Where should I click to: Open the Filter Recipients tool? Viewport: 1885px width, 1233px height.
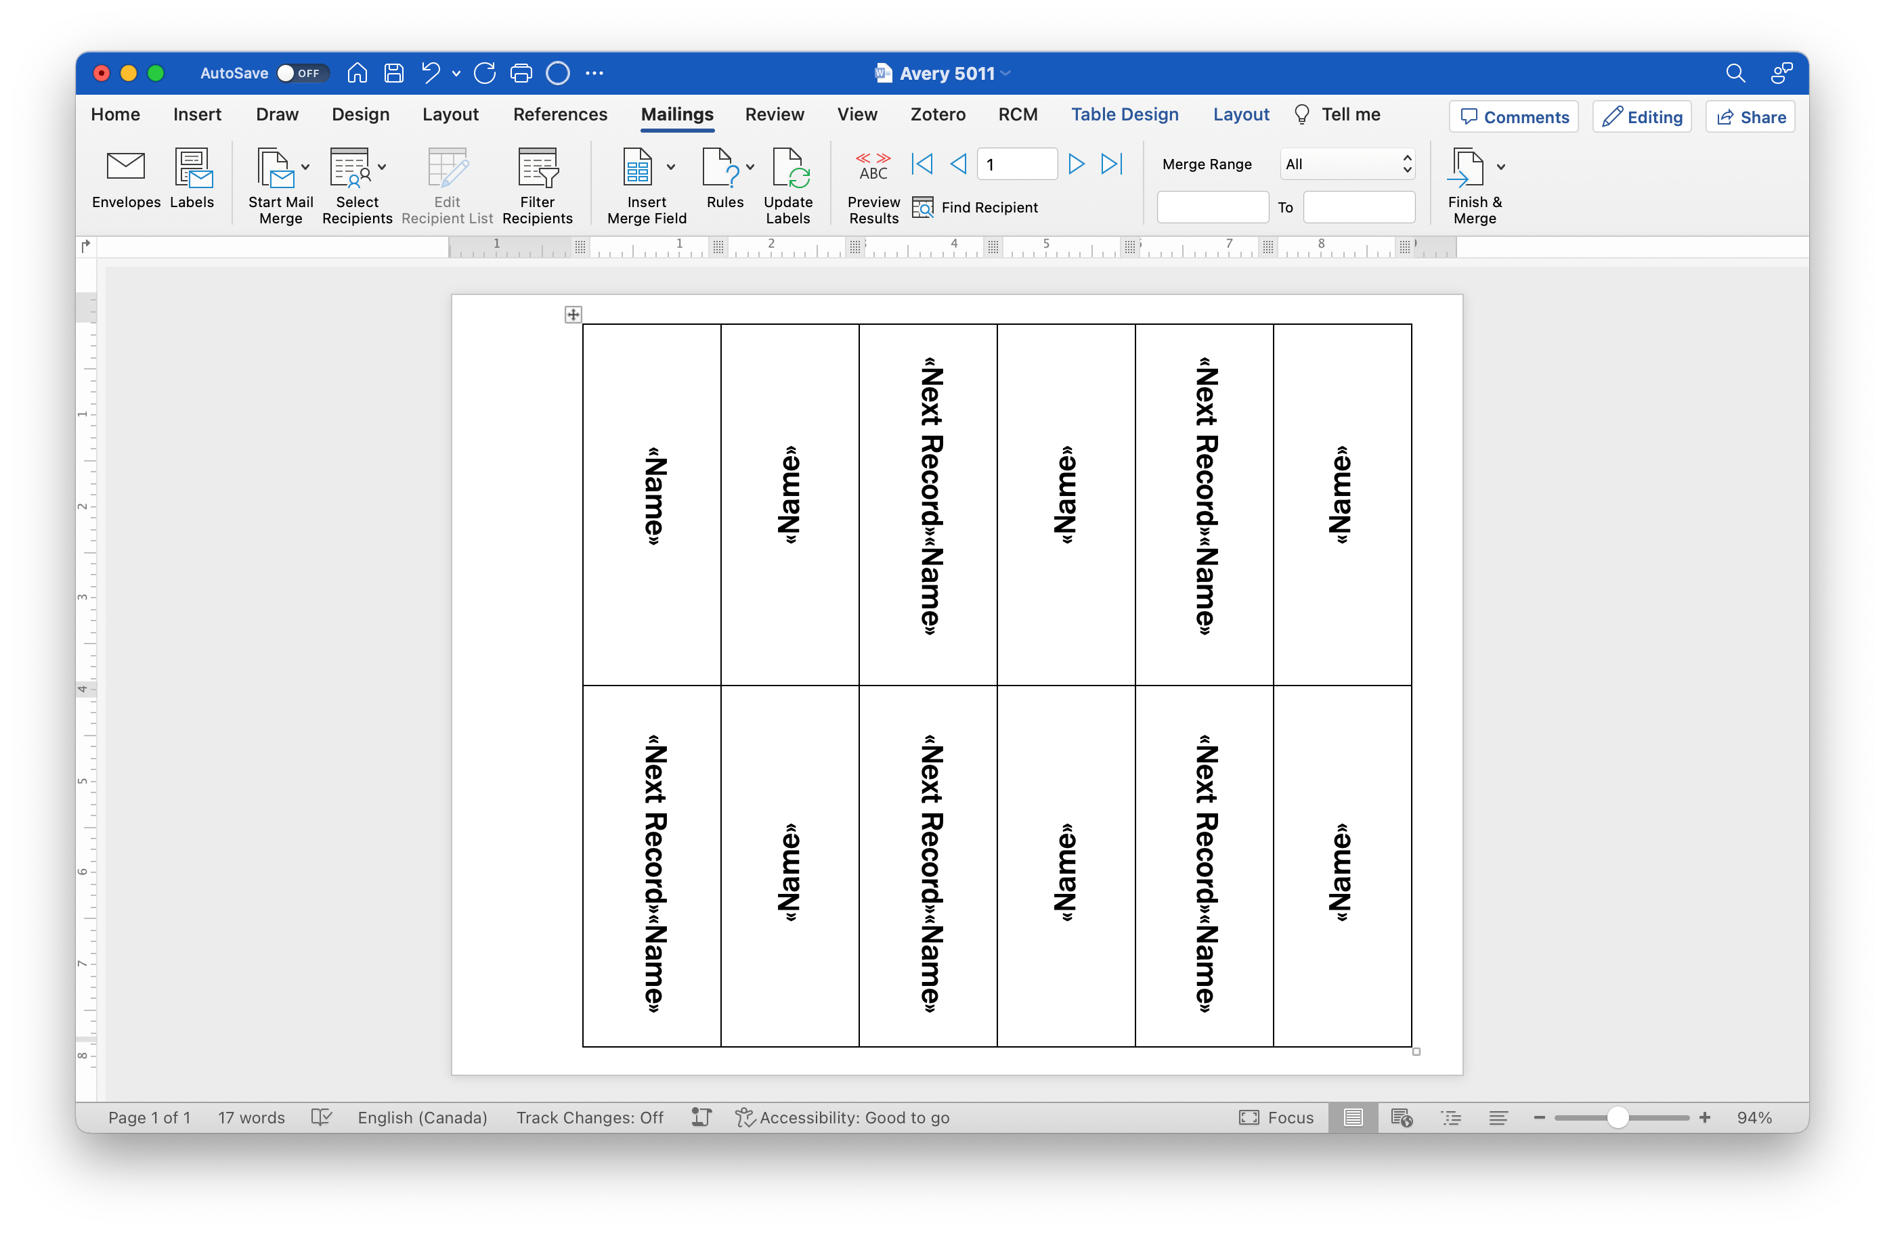point(538,183)
